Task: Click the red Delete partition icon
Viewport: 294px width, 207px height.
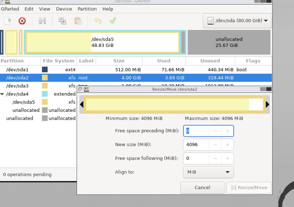Action: [22, 21]
